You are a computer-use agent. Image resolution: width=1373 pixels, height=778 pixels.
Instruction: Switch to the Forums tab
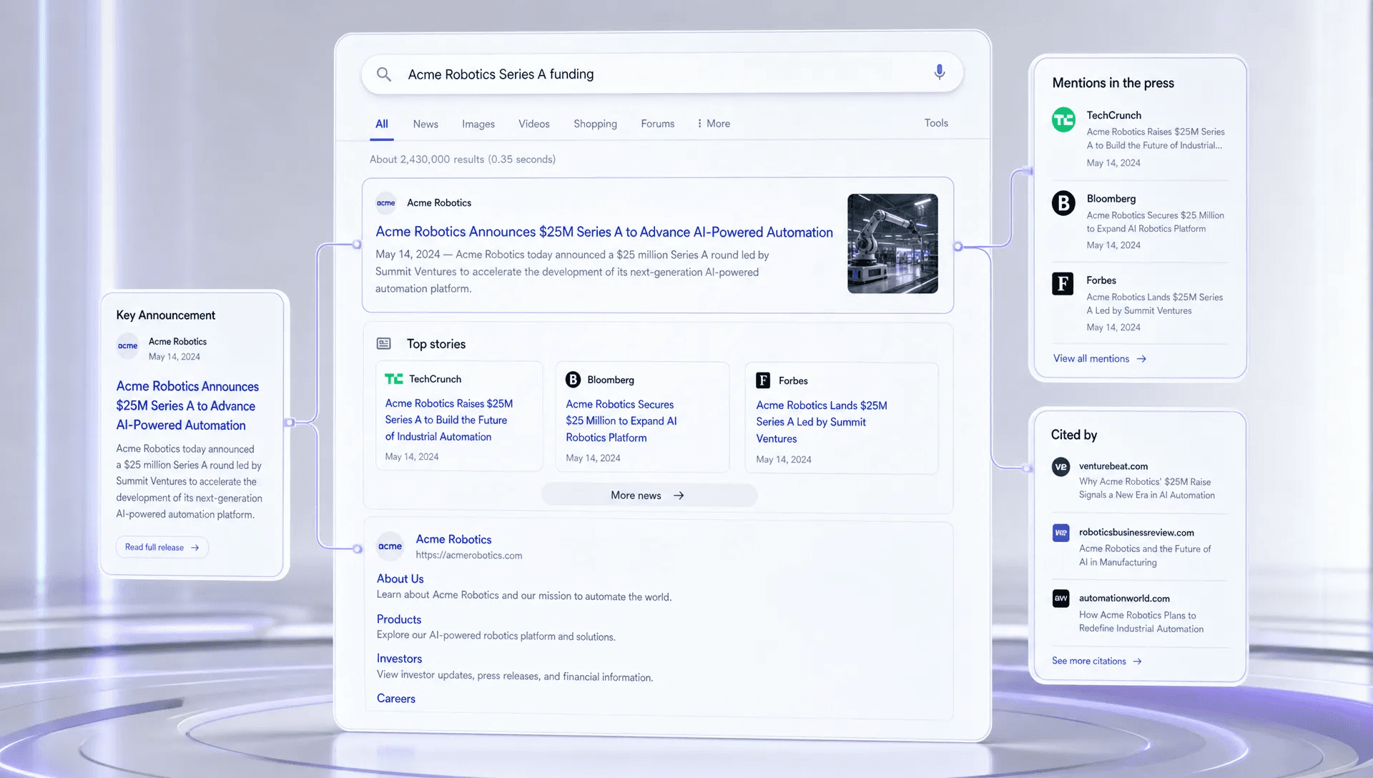pyautogui.click(x=658, y=124)
